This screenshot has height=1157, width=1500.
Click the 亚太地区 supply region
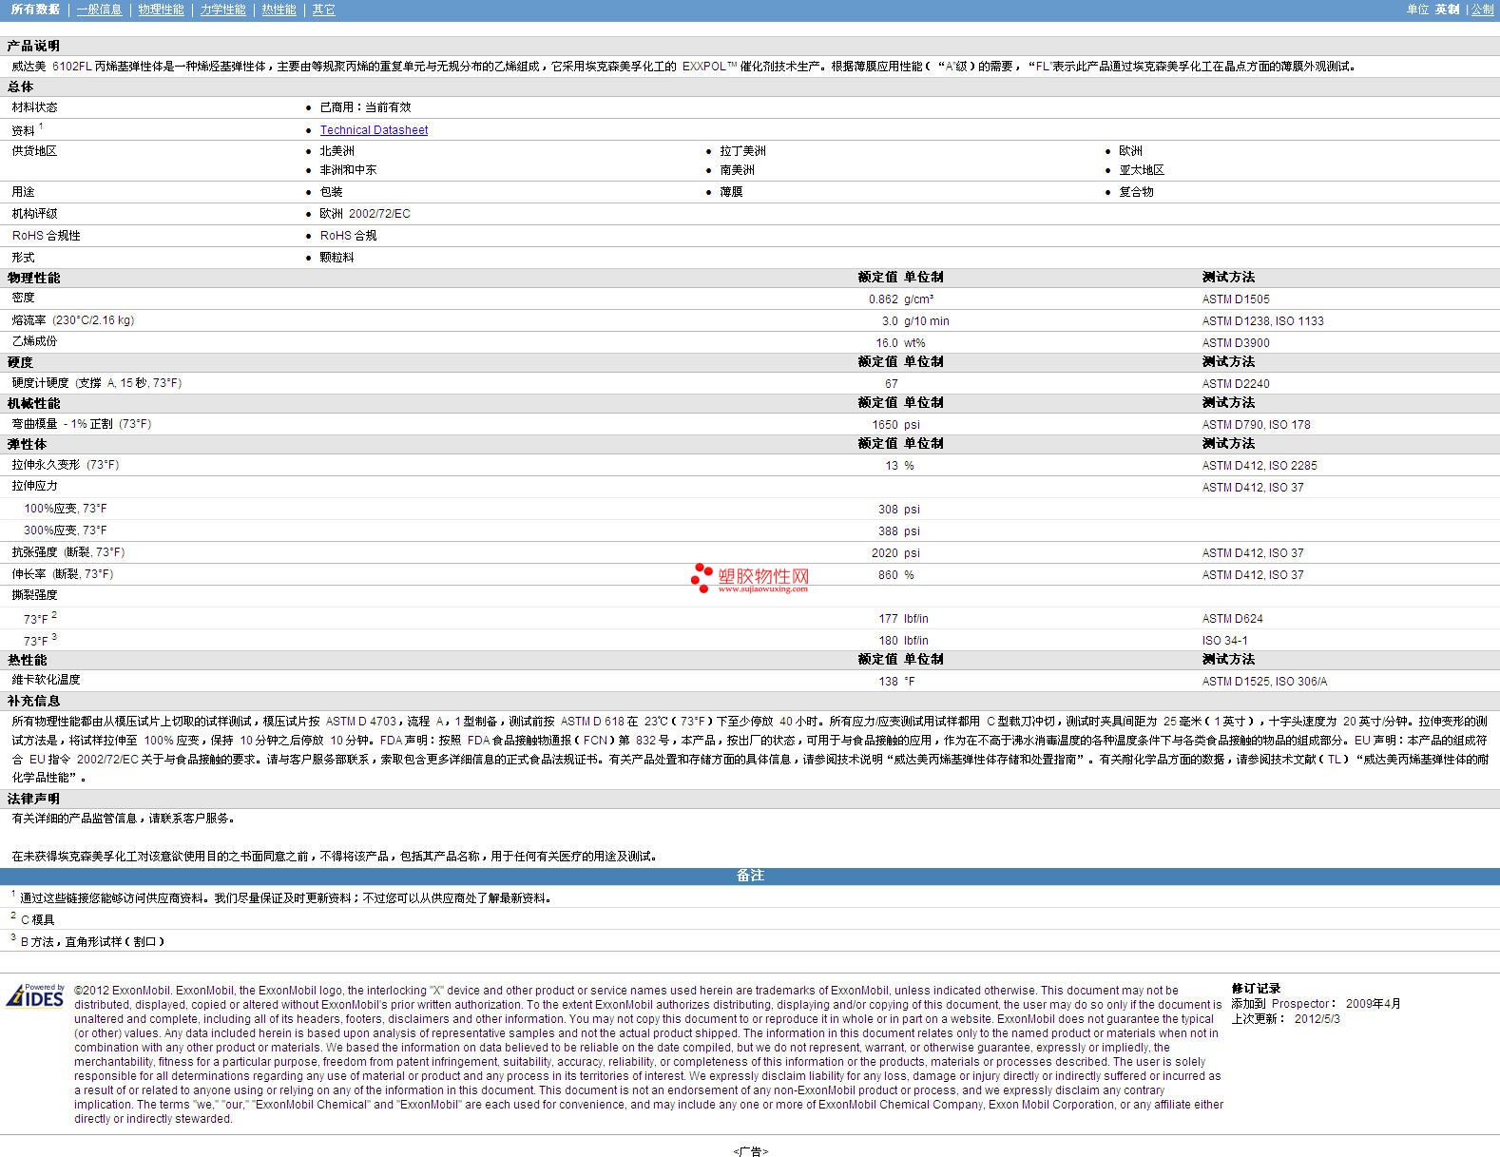tap(1142, 170)
